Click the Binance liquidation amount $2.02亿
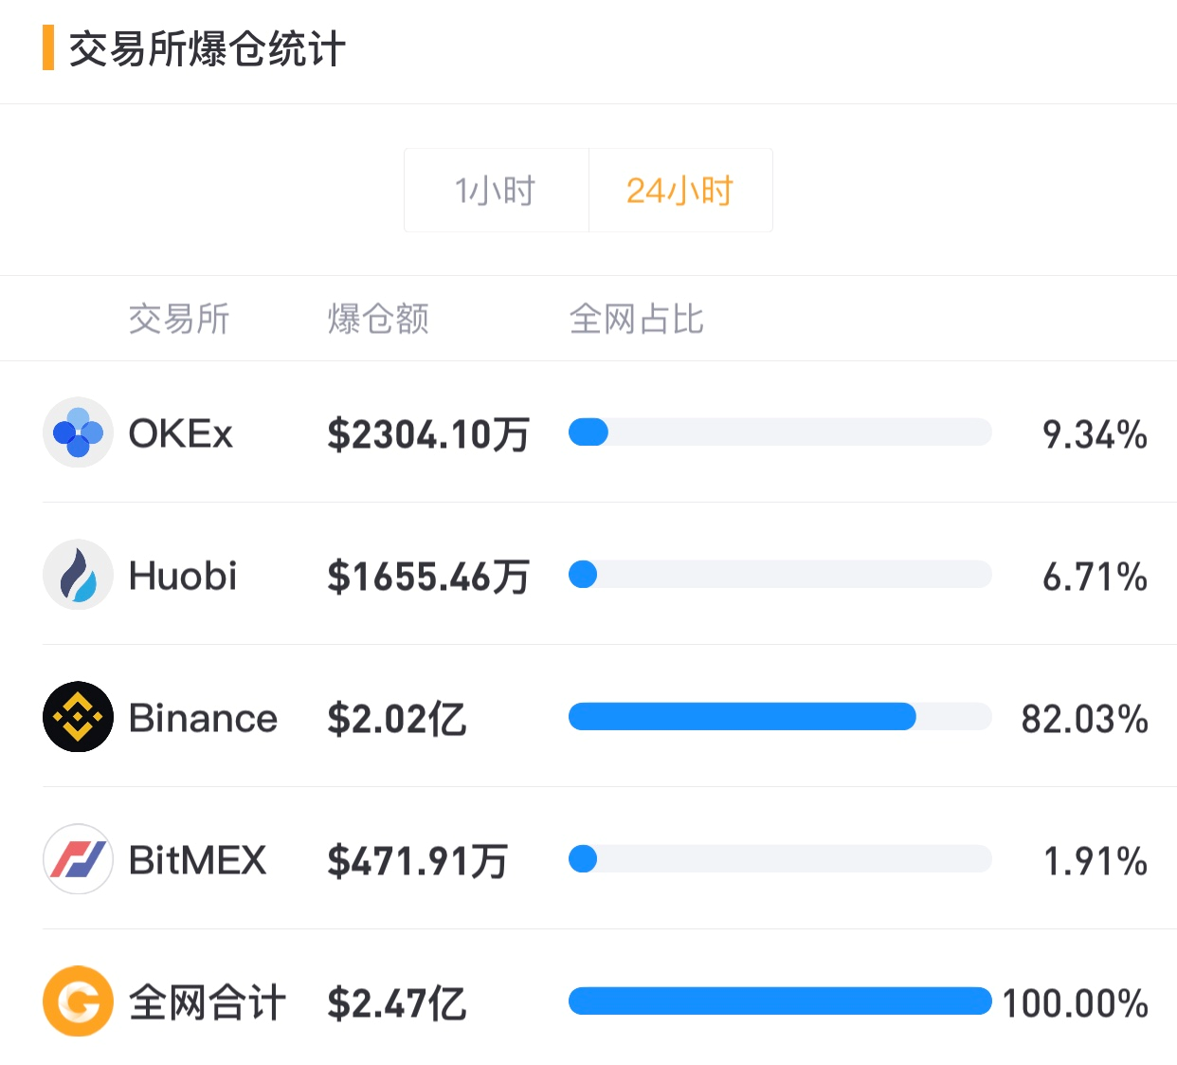1177x1065 pixels. 397,719
